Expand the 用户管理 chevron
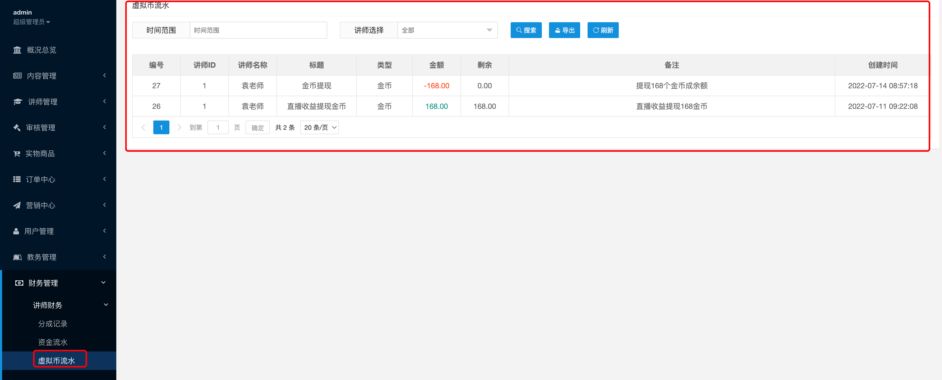The width and height of the screenshot is (942, 380). tap(105, 231)
